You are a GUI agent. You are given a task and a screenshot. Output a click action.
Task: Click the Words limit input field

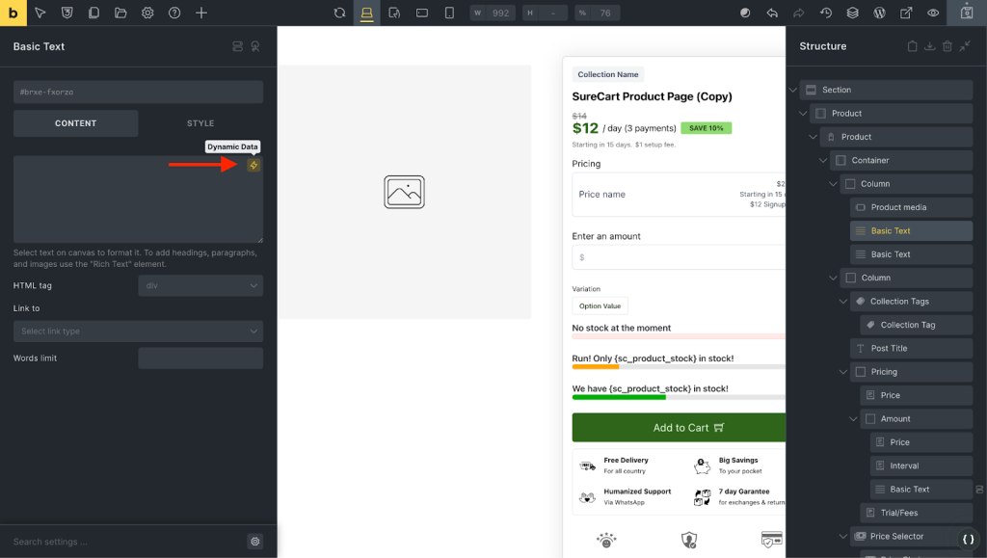pos(200,359)
